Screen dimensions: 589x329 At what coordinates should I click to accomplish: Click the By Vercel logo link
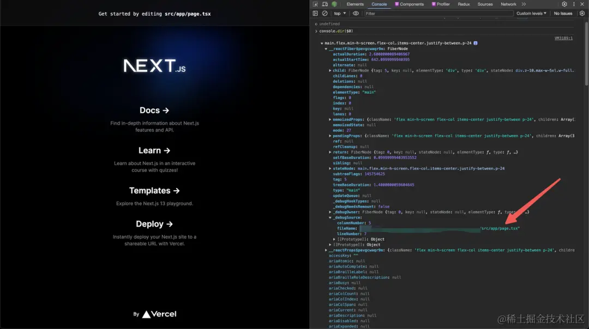pos(155,314)
